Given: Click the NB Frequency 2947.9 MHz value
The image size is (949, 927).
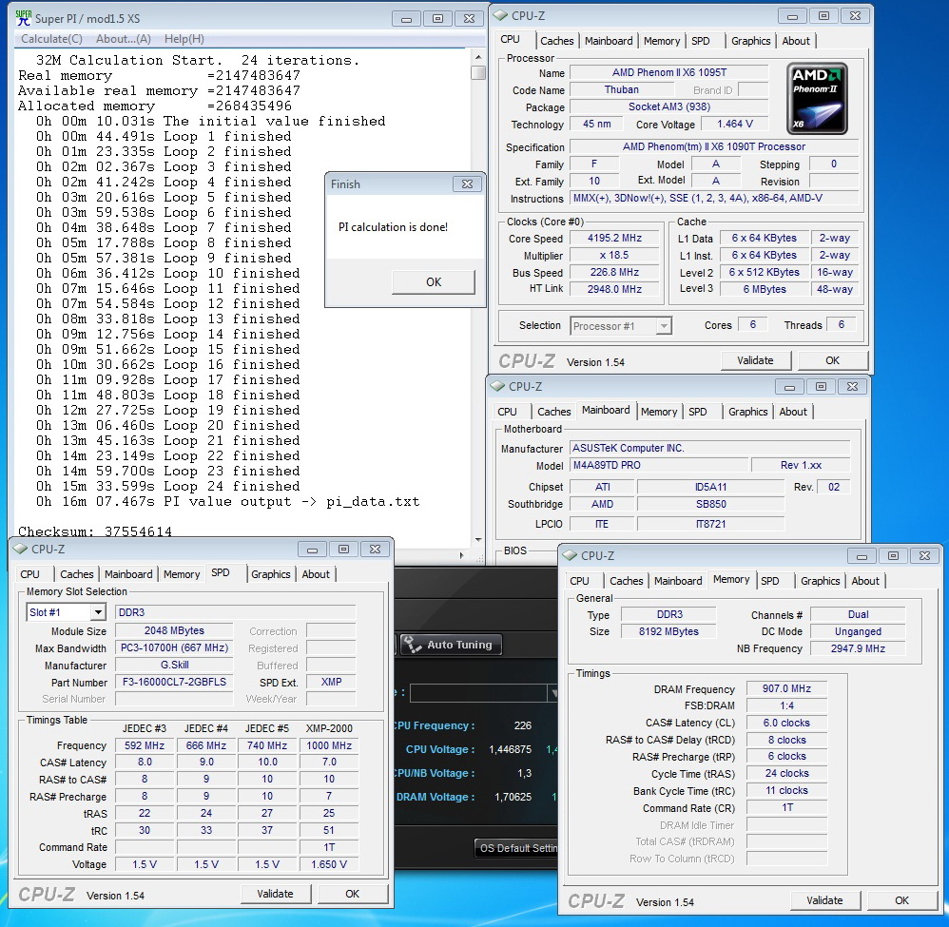Looking at the screenshot, I should (x=858, y=648).
